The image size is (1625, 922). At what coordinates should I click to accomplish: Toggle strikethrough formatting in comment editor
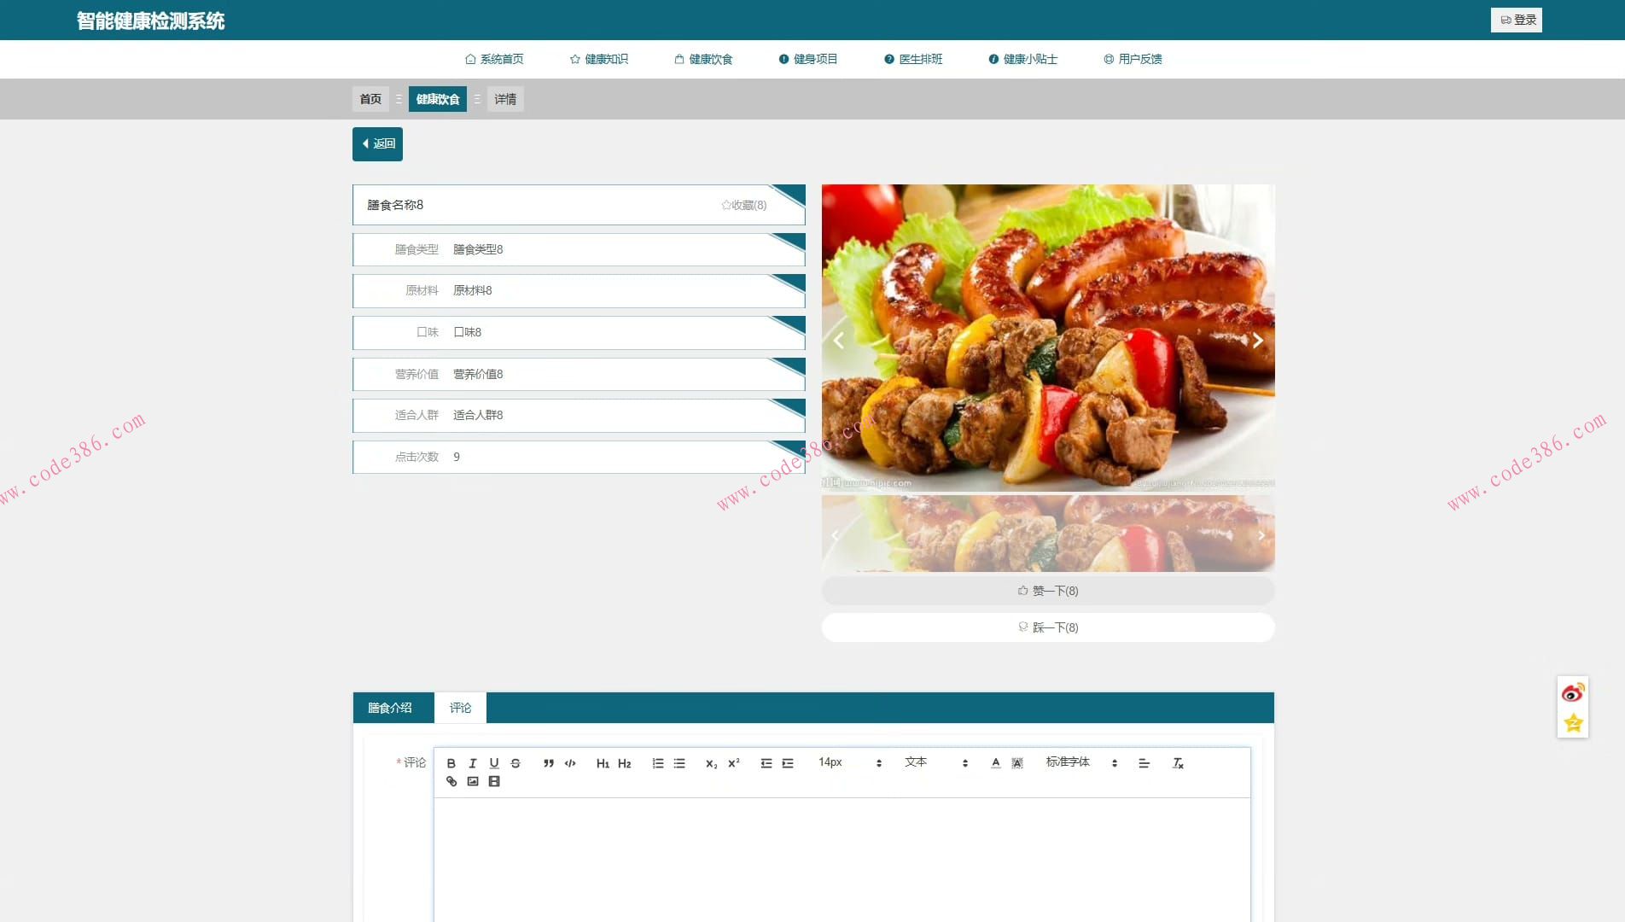coord(515,763)
